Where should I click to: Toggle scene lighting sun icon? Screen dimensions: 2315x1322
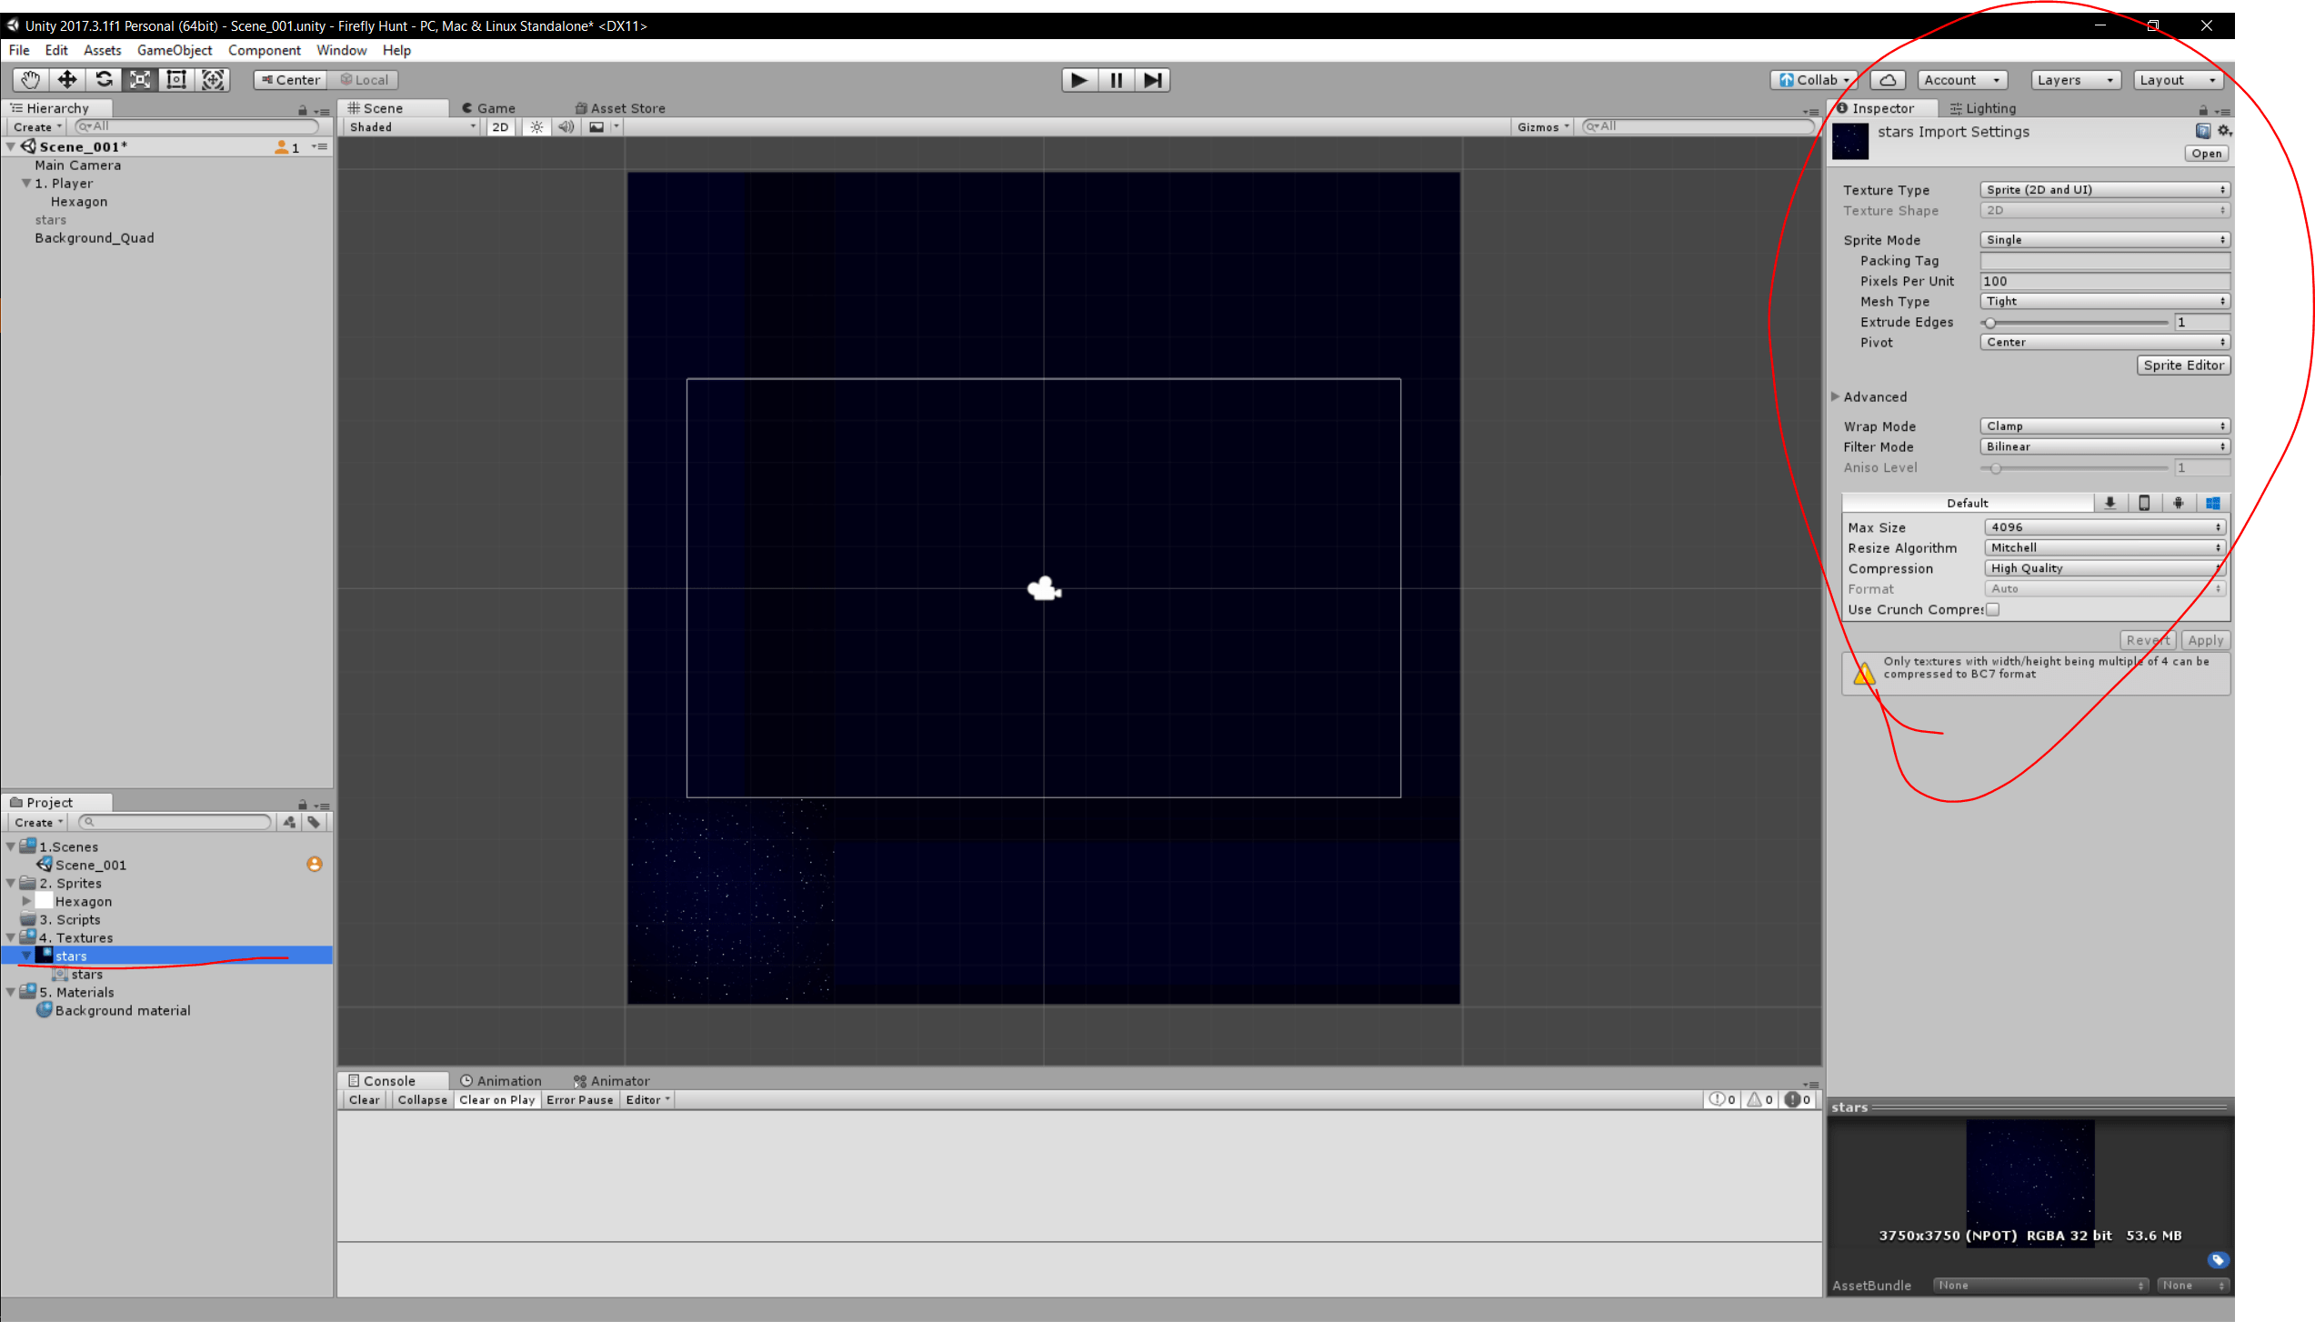point(537,127)
